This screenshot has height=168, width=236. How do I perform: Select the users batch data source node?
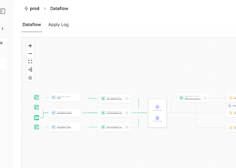[x=65, y=97]
